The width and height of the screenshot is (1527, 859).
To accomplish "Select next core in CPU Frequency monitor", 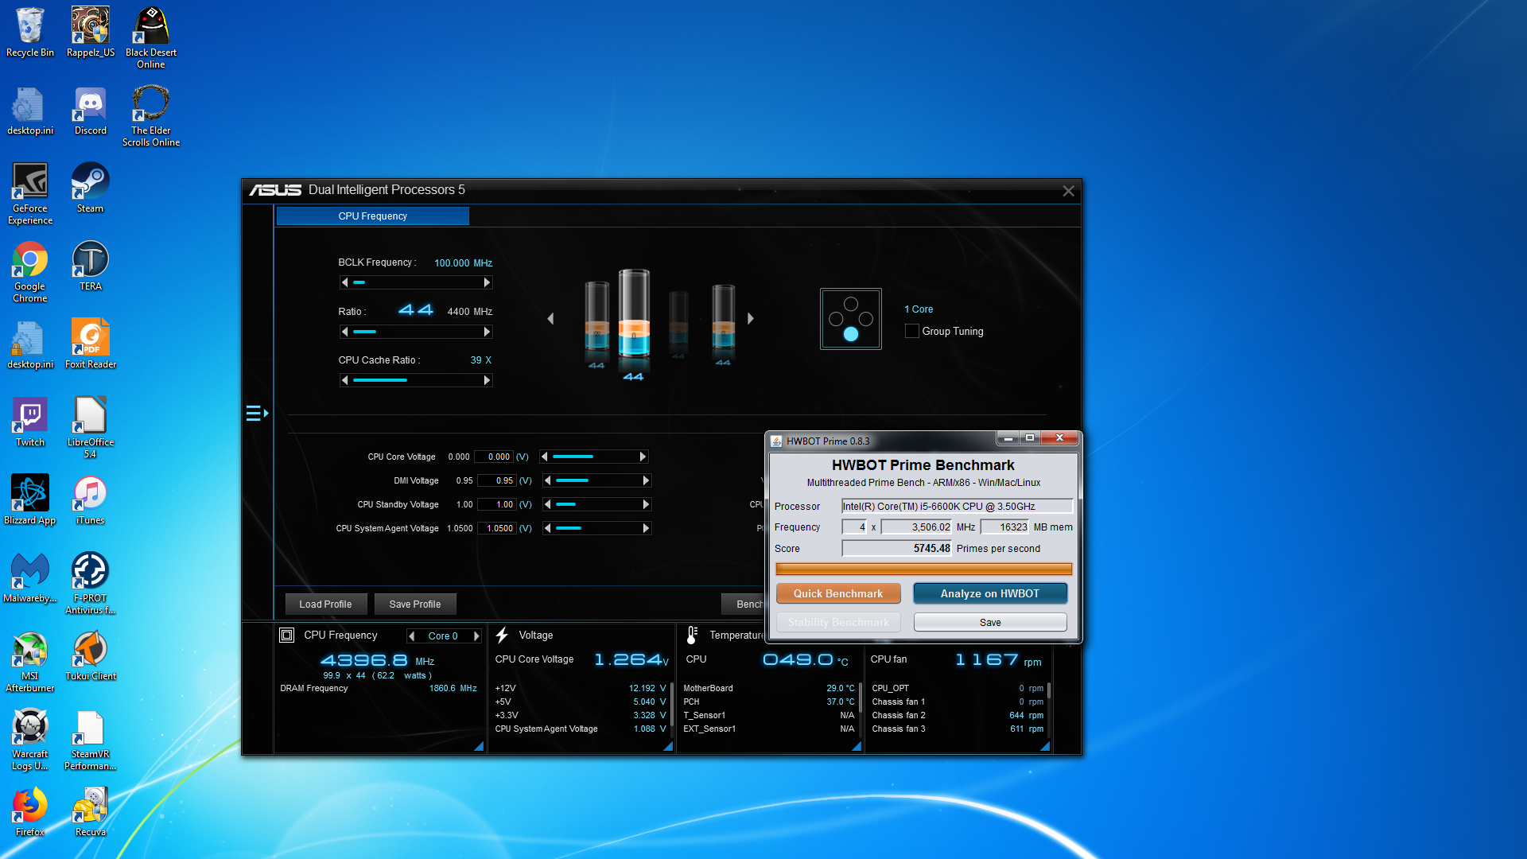I will tap(476, 636).
